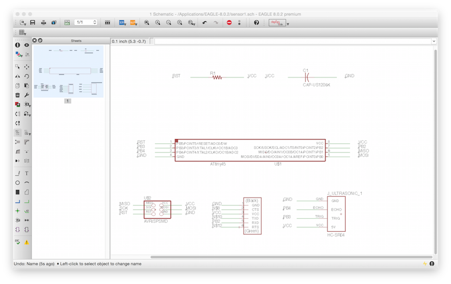451x284 pixels.
Task: Open the layer display settings dropdown
Action: click(19, 54)
